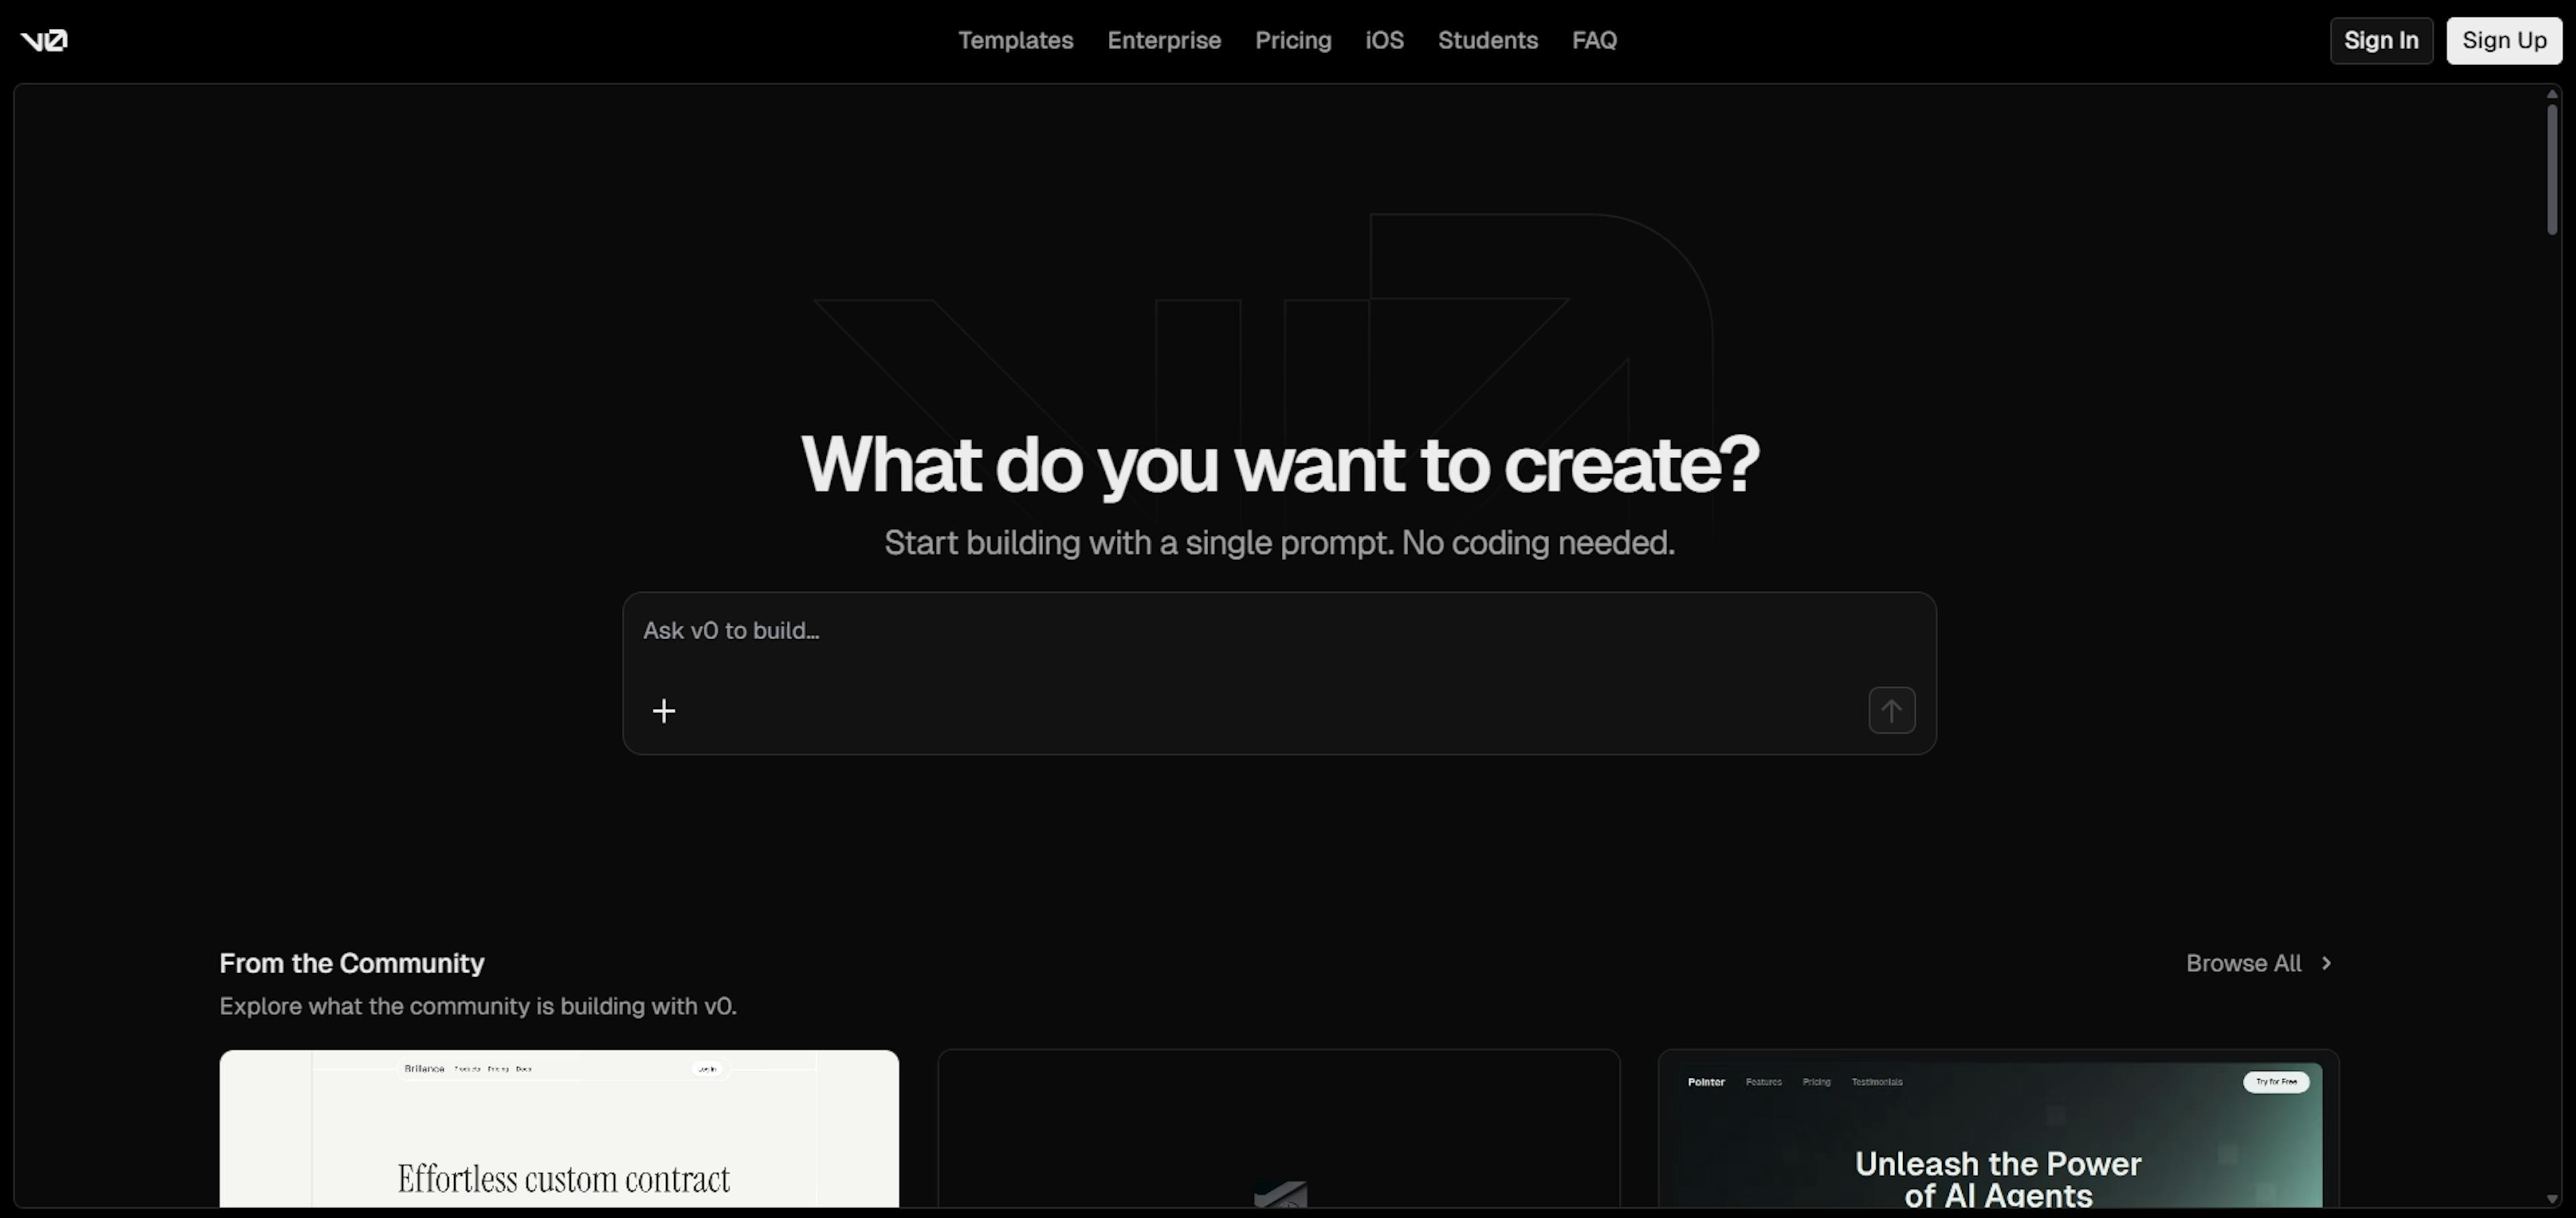Screen dimensions: 2576x1218
Task: Go to the Enterprise page
Action: [x=1164, y=40]
